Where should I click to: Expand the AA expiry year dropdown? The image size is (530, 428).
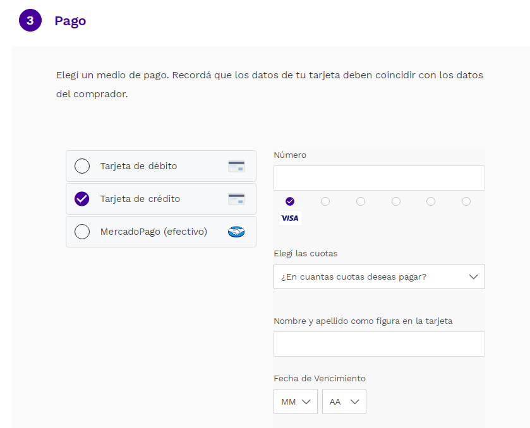(344, 401)
